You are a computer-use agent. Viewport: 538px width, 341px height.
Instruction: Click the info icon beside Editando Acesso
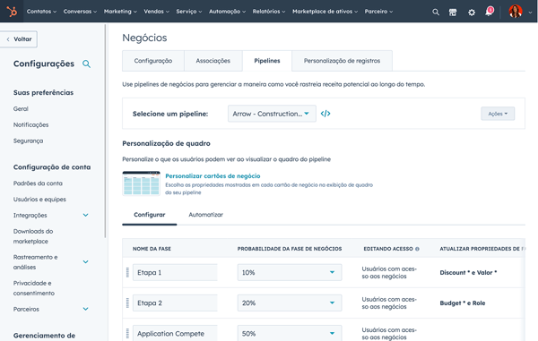click(x=417, y=249)
